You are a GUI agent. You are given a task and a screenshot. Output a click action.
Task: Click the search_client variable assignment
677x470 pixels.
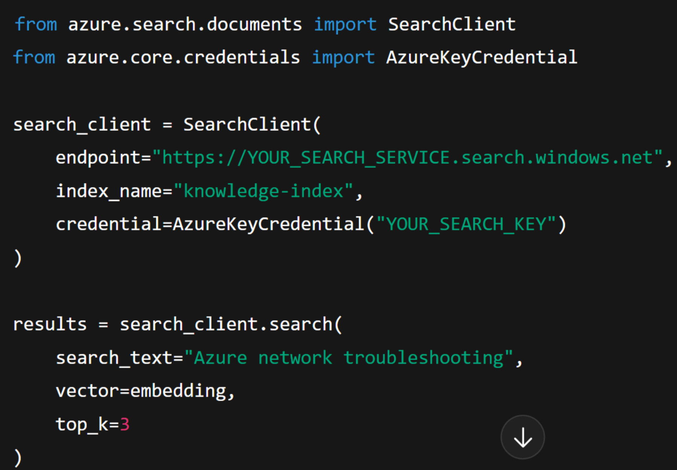[82, 125]
